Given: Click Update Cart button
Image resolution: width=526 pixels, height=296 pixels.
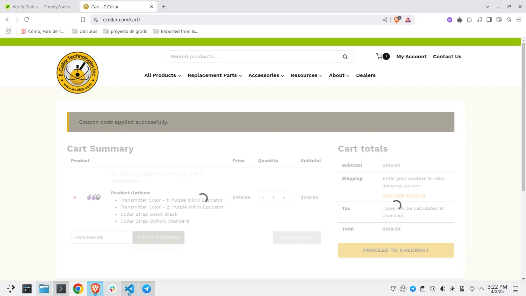Looking at the screenshot, I should click(x=297, y=237).
